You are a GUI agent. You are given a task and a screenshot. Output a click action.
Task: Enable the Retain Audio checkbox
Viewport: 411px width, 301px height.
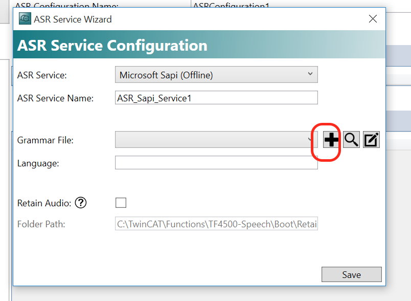click(121, 203)
